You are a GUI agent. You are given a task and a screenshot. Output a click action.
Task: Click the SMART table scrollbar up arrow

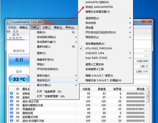click(148, 88)
